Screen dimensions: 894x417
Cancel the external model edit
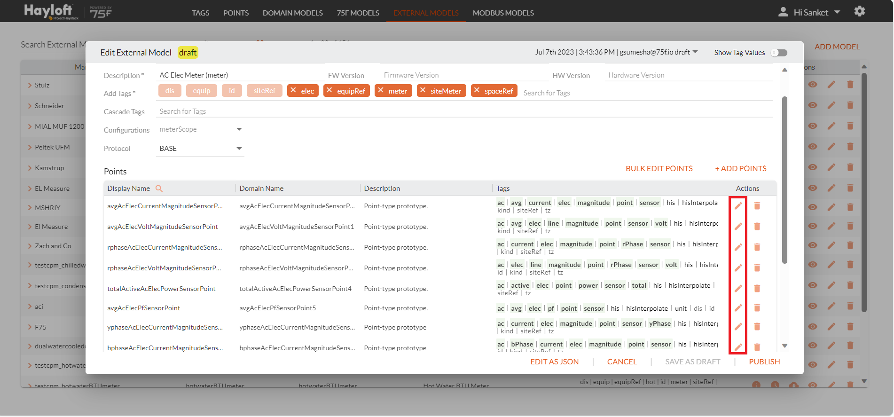click(x=622, y=362)
